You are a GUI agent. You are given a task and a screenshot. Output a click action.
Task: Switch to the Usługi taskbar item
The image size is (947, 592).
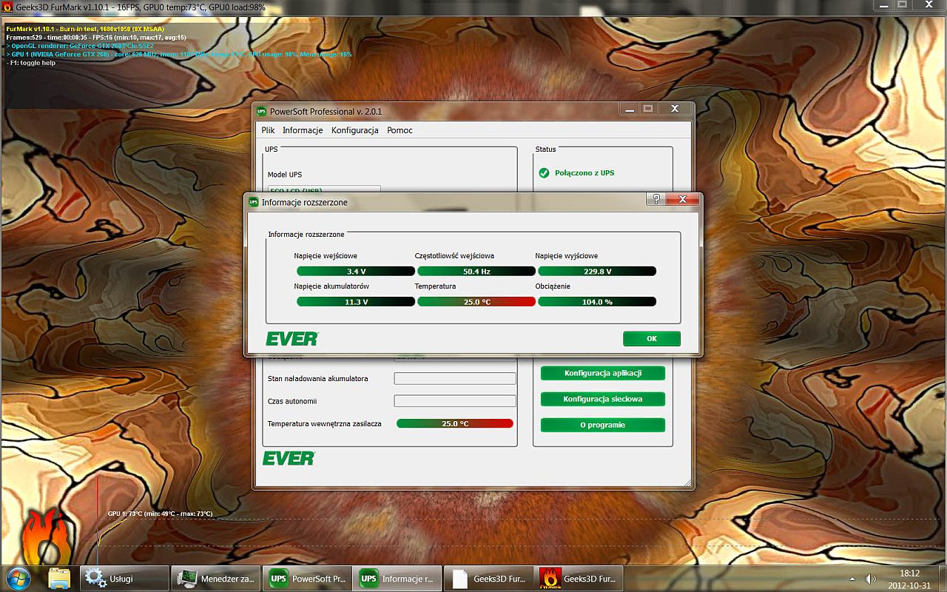(123, 579)
